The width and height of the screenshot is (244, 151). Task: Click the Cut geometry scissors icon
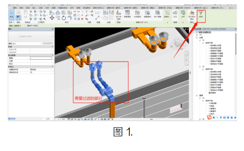pos(35,12)
